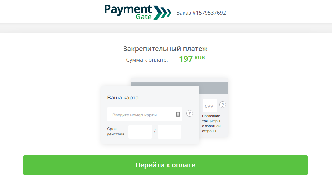Focus the CVV code field
332x186 pixels.
point(209,106)
